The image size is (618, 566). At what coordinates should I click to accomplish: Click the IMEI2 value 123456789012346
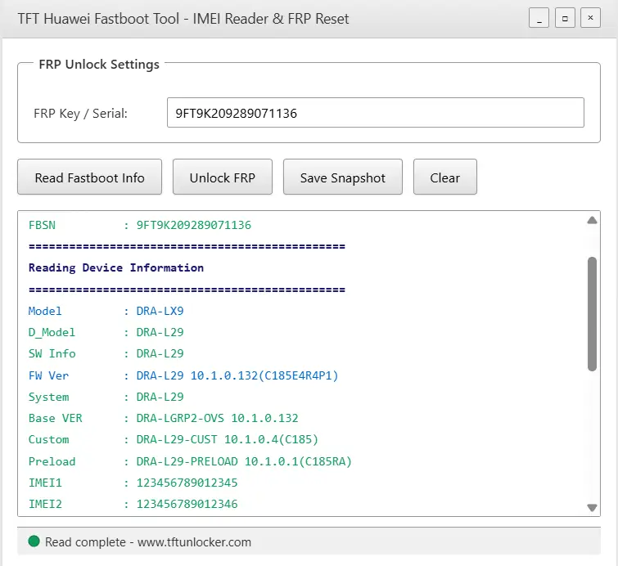187,504
